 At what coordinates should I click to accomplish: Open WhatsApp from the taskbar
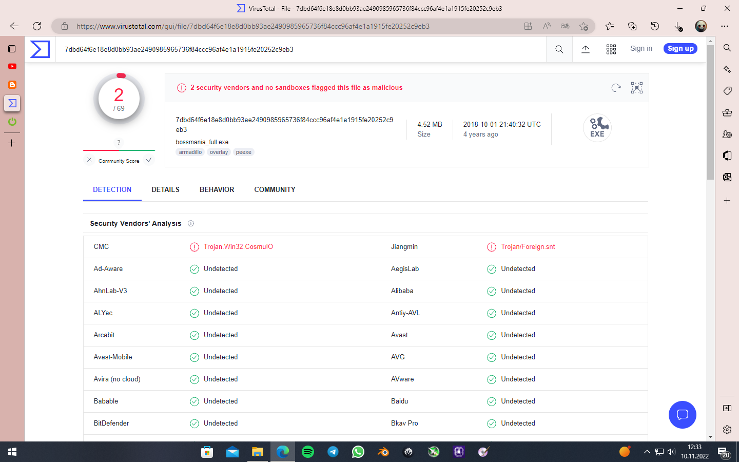click(x=358, y=452)
